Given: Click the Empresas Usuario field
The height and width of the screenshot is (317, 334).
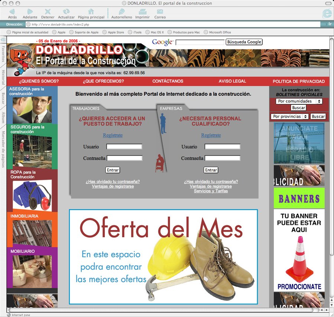Looking at the screenshot, I should [222, 147].
